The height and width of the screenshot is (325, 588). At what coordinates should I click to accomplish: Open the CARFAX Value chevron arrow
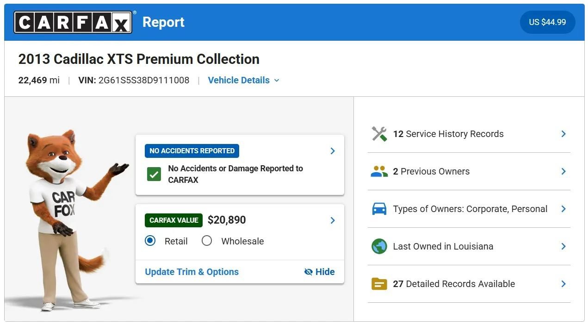click(333, 220)
